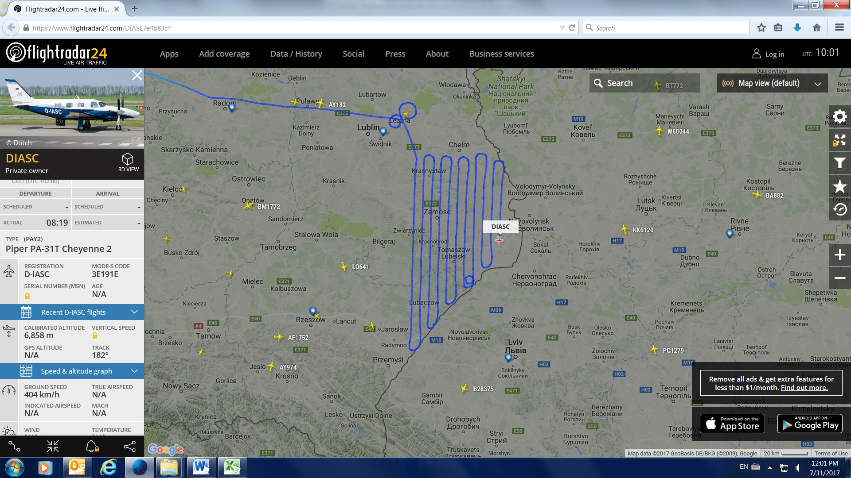Click the Log in button
The height and width of the screenshot is (478, 851).
pos(769,54)
